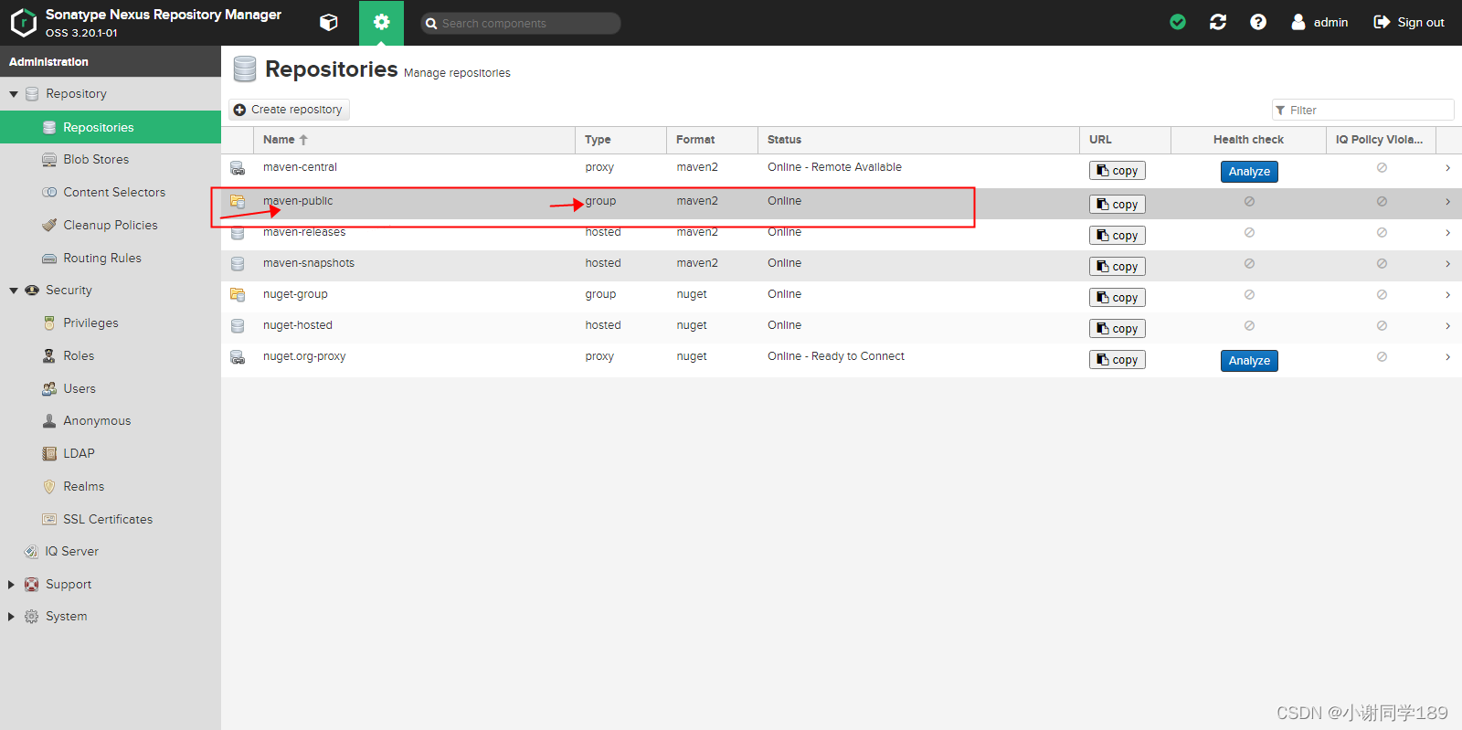The width and height of the screenshot is (1462, 730).
Task: Open the Anonymous settings
Action: point(97,420)
